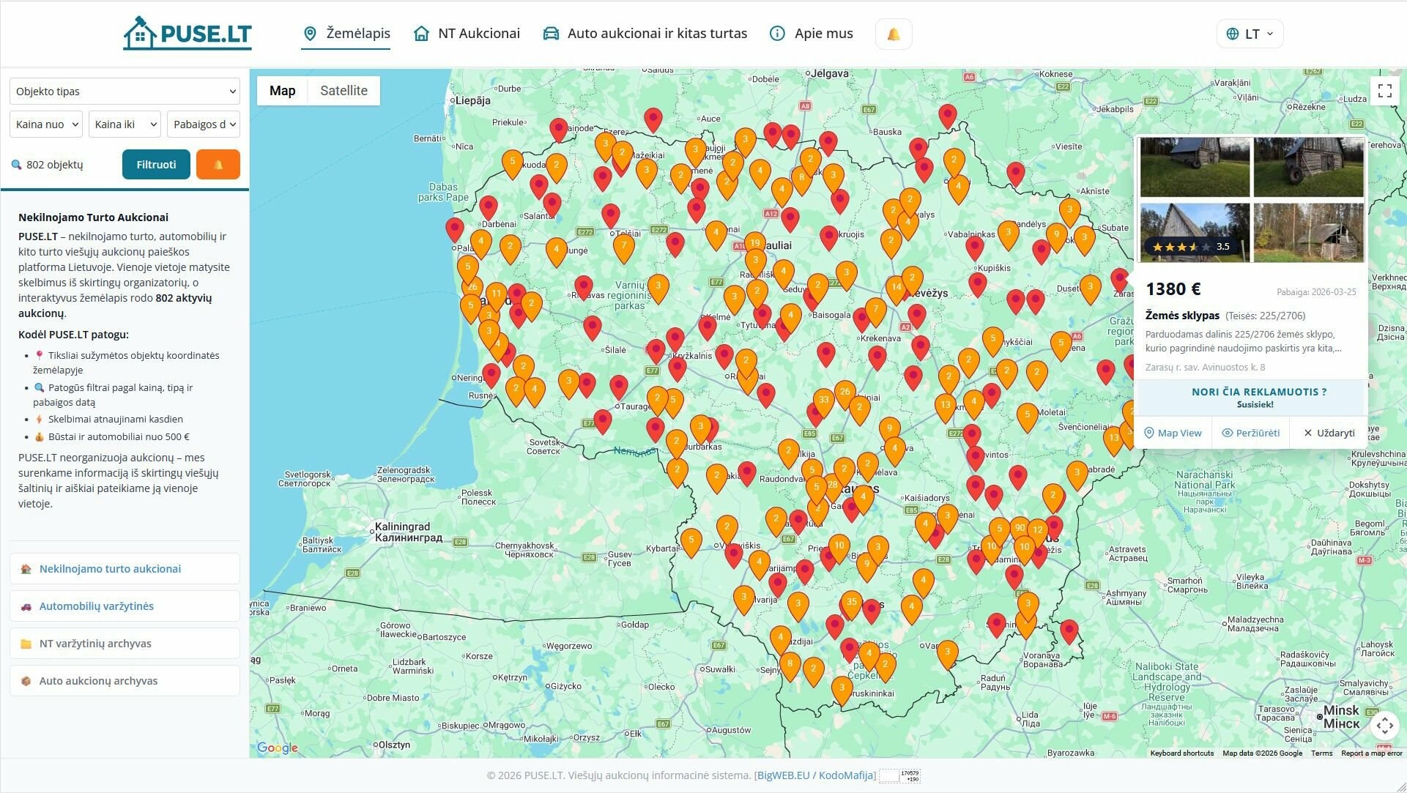Click the map camera controls icon
This screenshot has height=793, width=1407.
(x=1384, y=726)
